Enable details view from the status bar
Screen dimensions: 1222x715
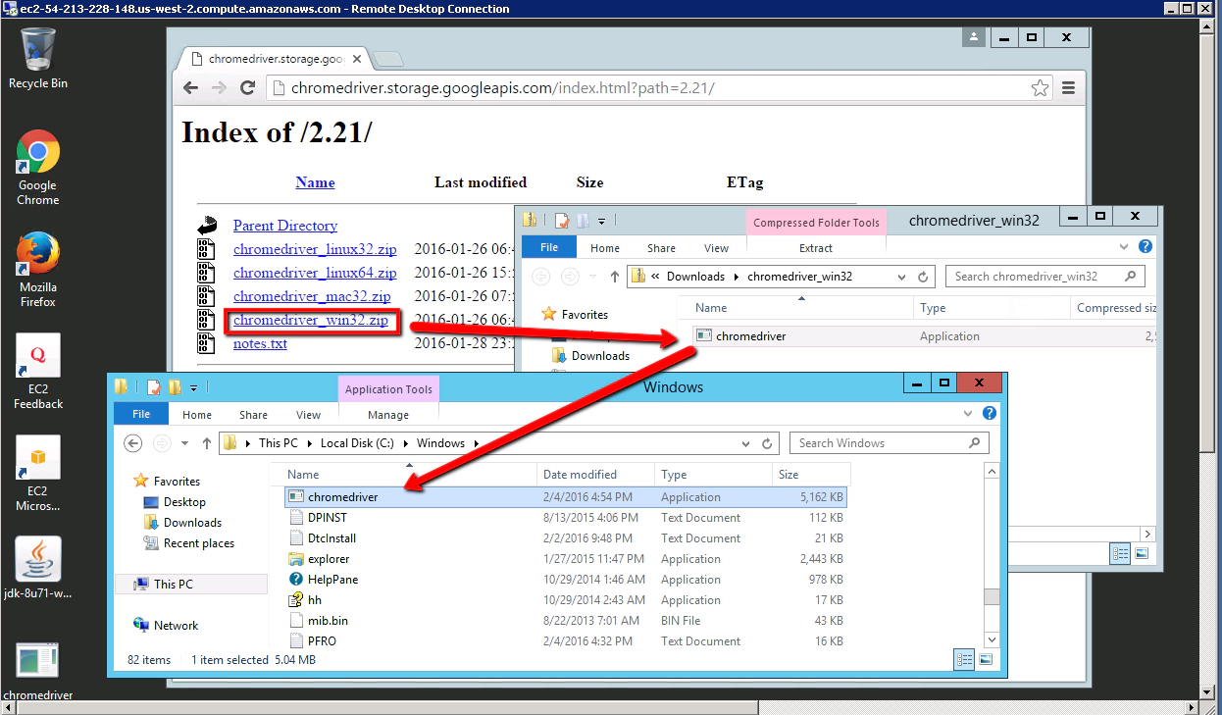point(964,659)
